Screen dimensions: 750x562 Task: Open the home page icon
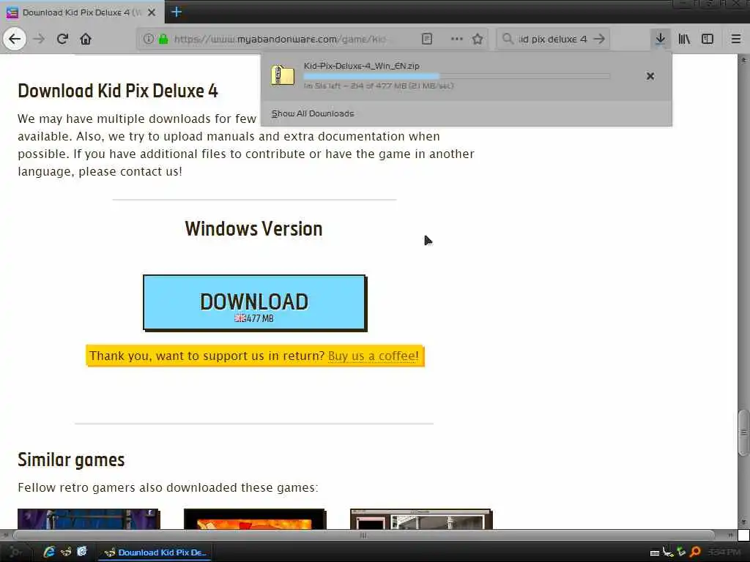pos(86,39)
